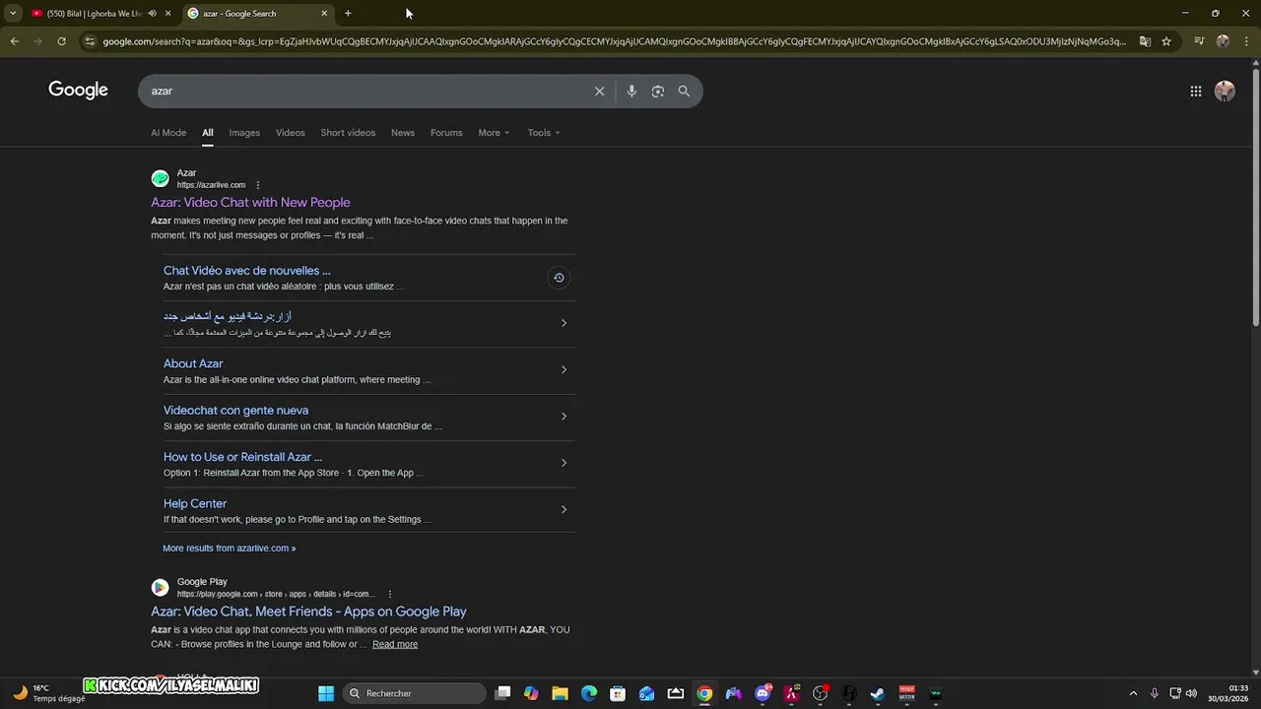Screen dimensions: 1261x709
Task: Open Azar: Video Chat with New People
Action: tap(250, 203)
